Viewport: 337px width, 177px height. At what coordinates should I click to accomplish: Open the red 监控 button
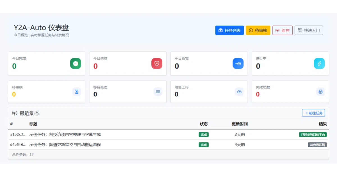(x=283, y=30)
